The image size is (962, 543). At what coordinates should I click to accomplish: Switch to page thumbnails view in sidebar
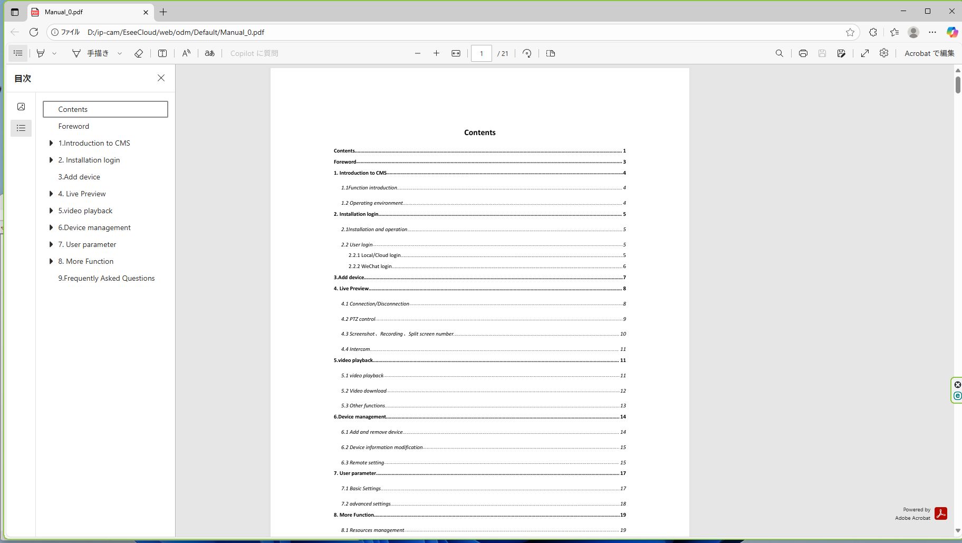point(21,107)
